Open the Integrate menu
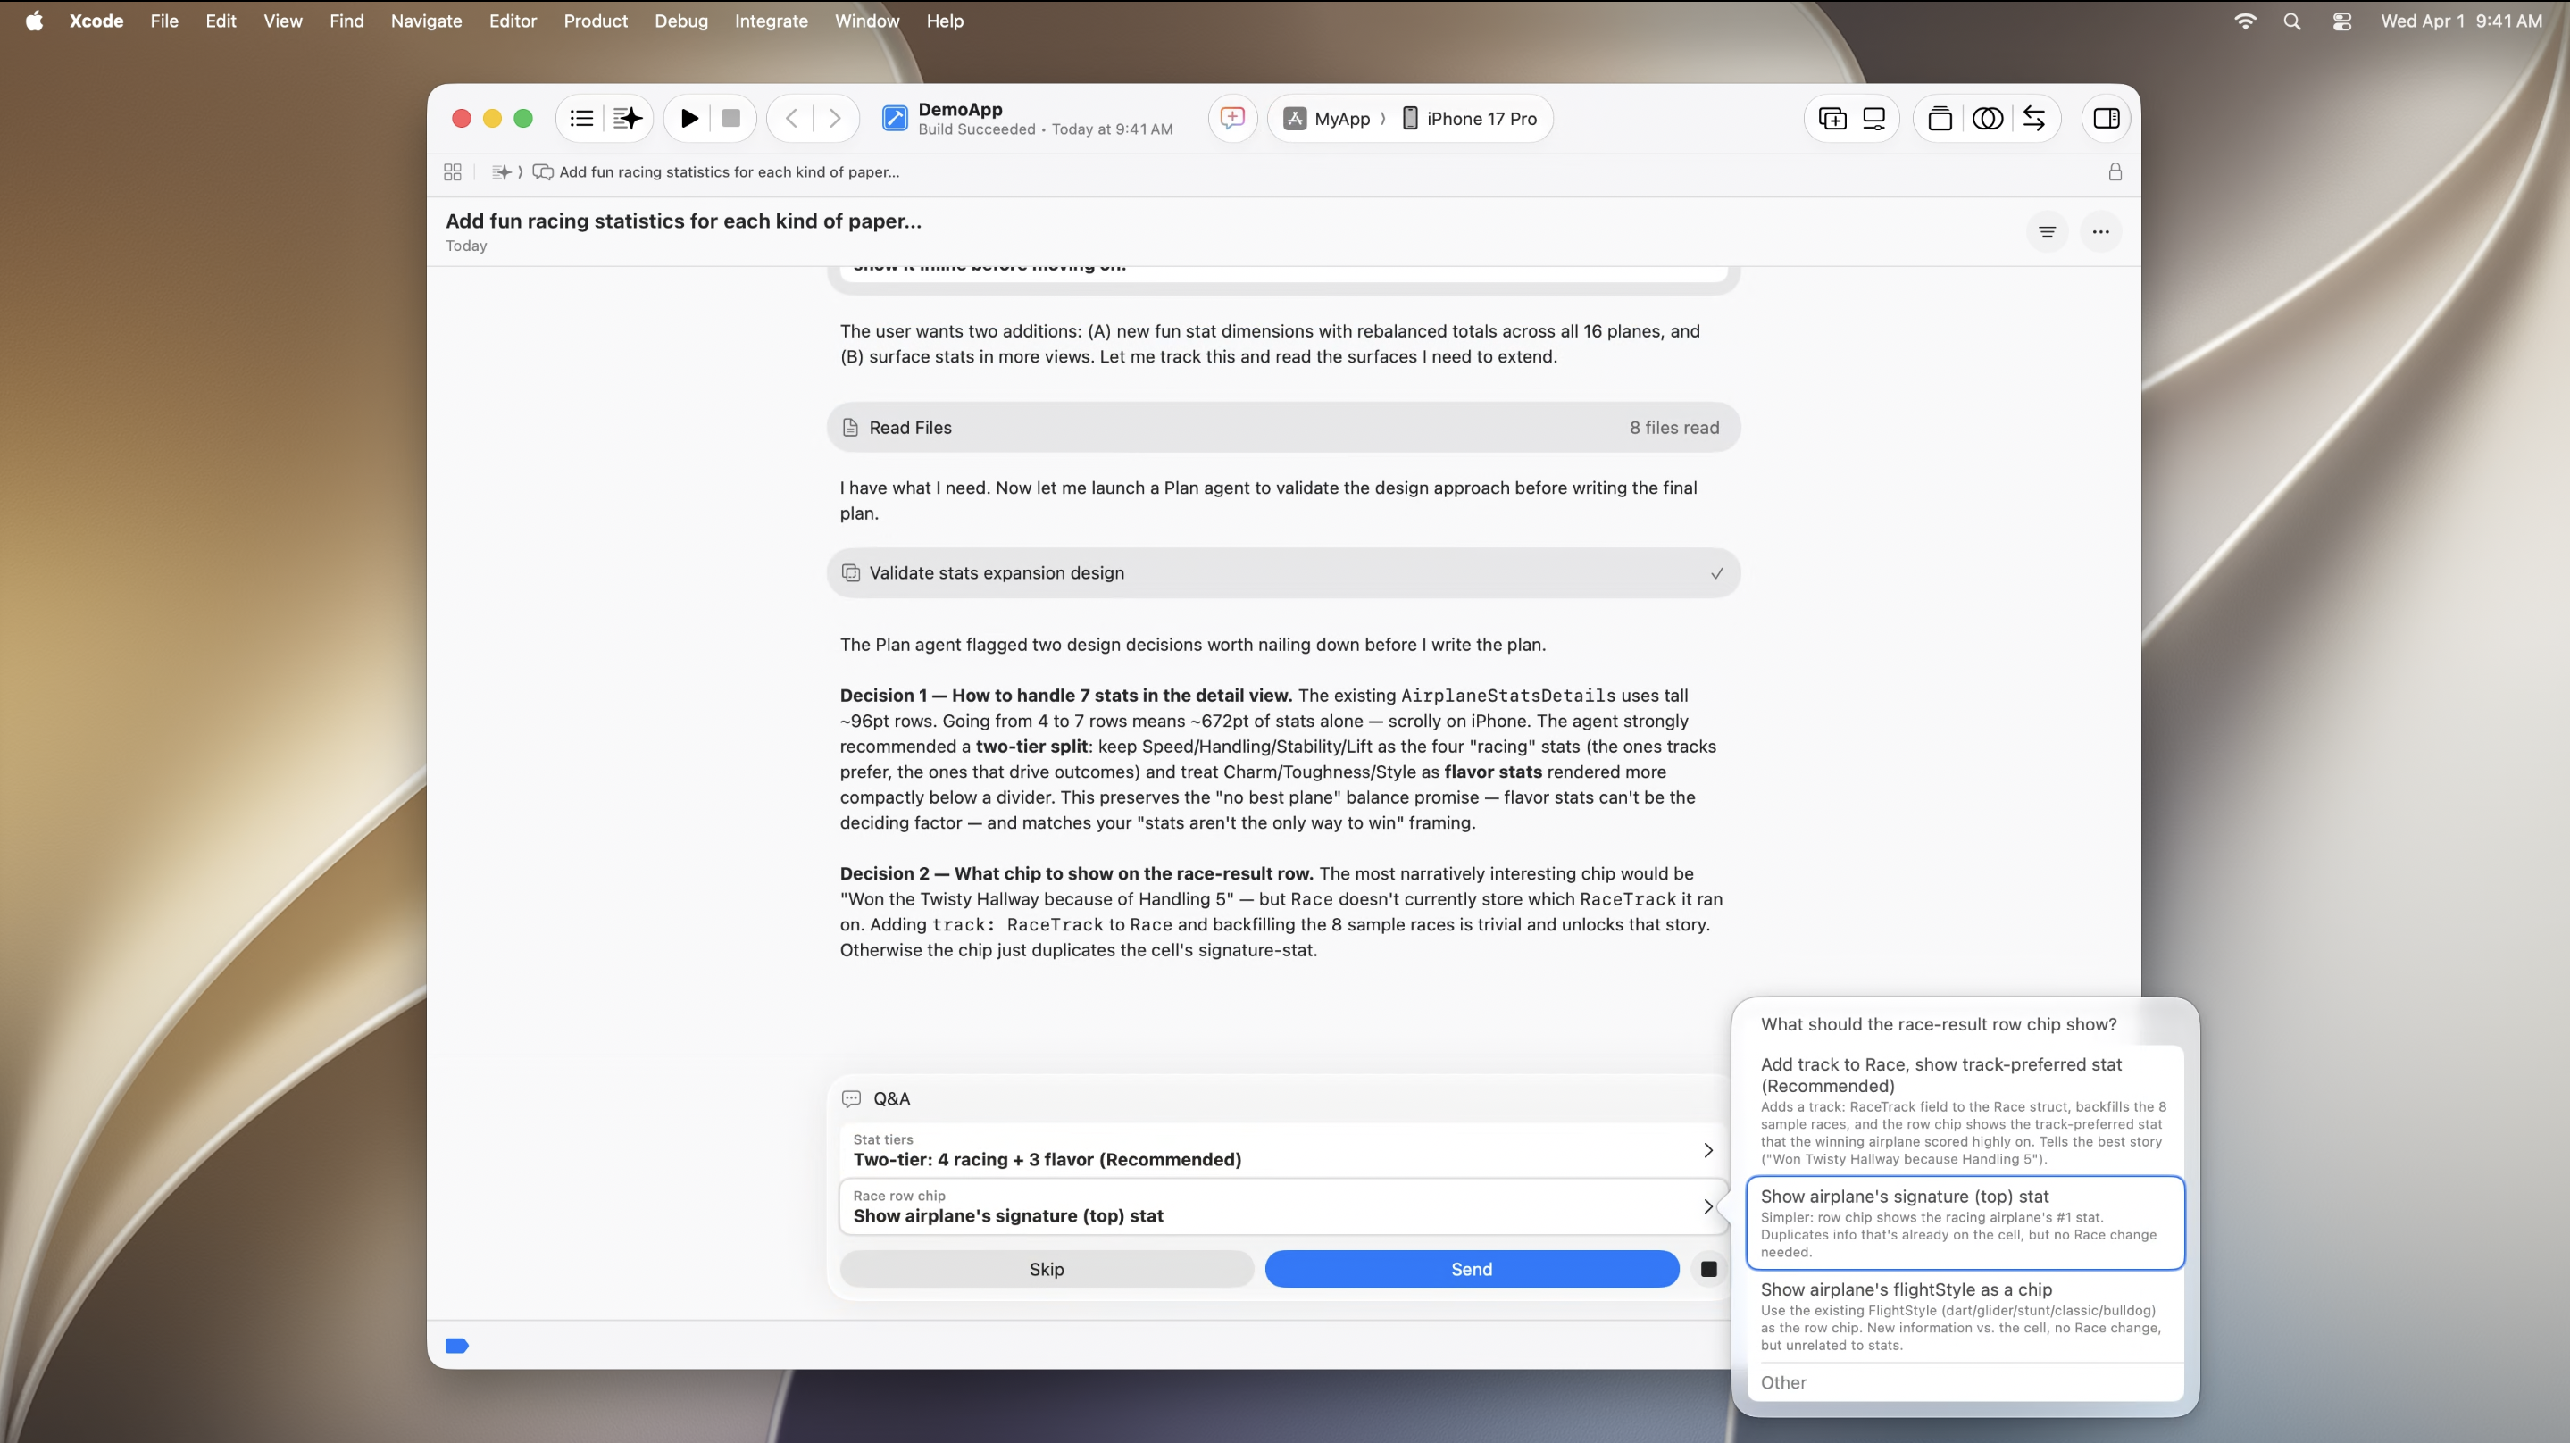This screenshot has width=2570, height=1443. click(771, 21)
